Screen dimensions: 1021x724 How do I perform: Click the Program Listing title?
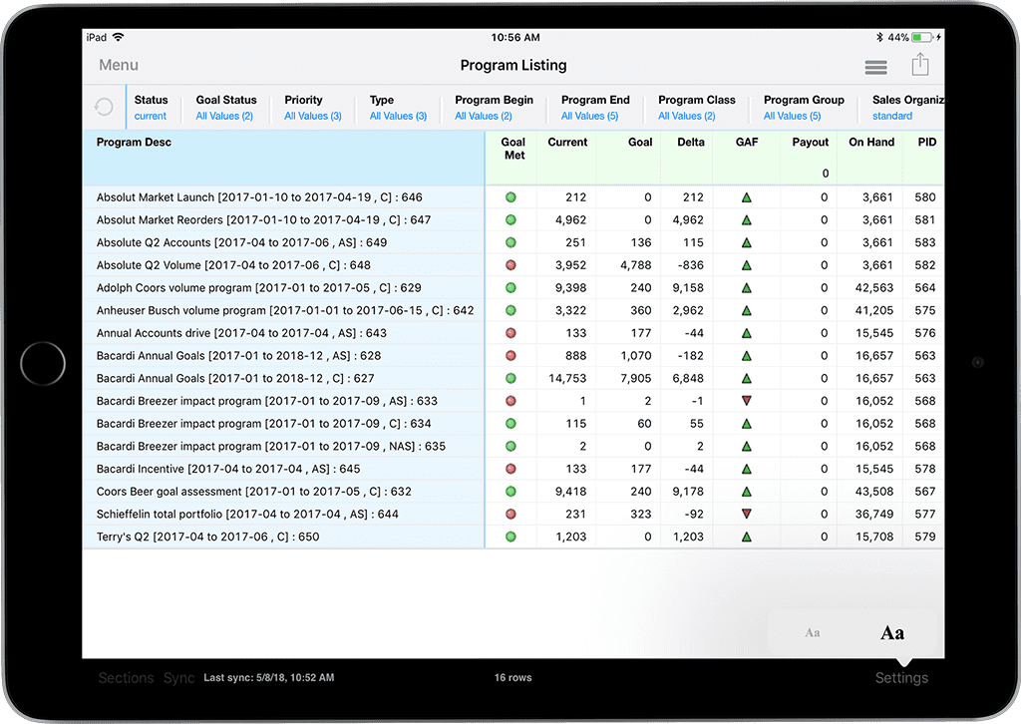pos(513,65)
